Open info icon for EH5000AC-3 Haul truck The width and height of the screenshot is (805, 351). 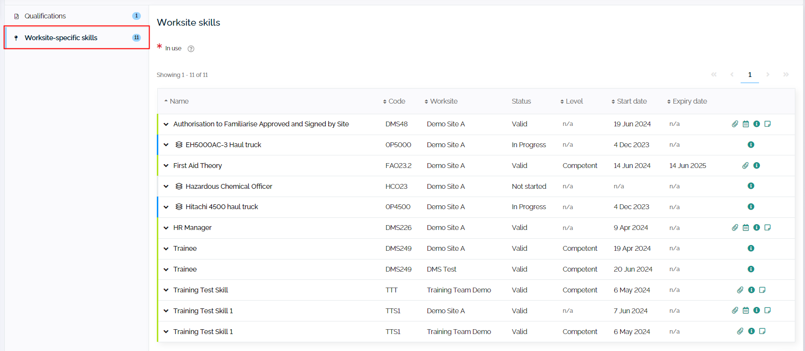[751, 145]
